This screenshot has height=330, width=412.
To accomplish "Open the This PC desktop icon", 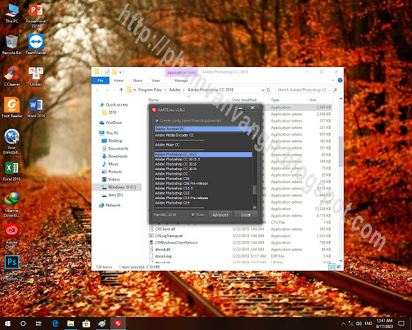I will coord(12,14).
